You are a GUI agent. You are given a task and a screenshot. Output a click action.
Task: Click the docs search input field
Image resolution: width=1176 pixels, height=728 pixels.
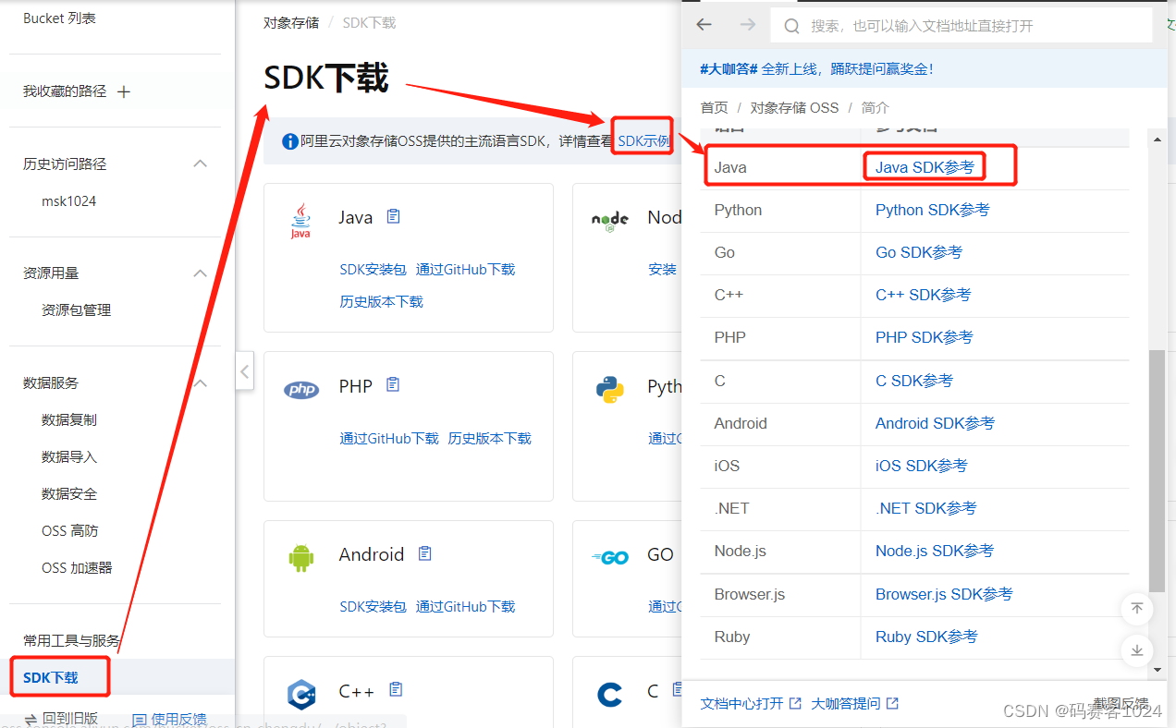click(962, 26)
